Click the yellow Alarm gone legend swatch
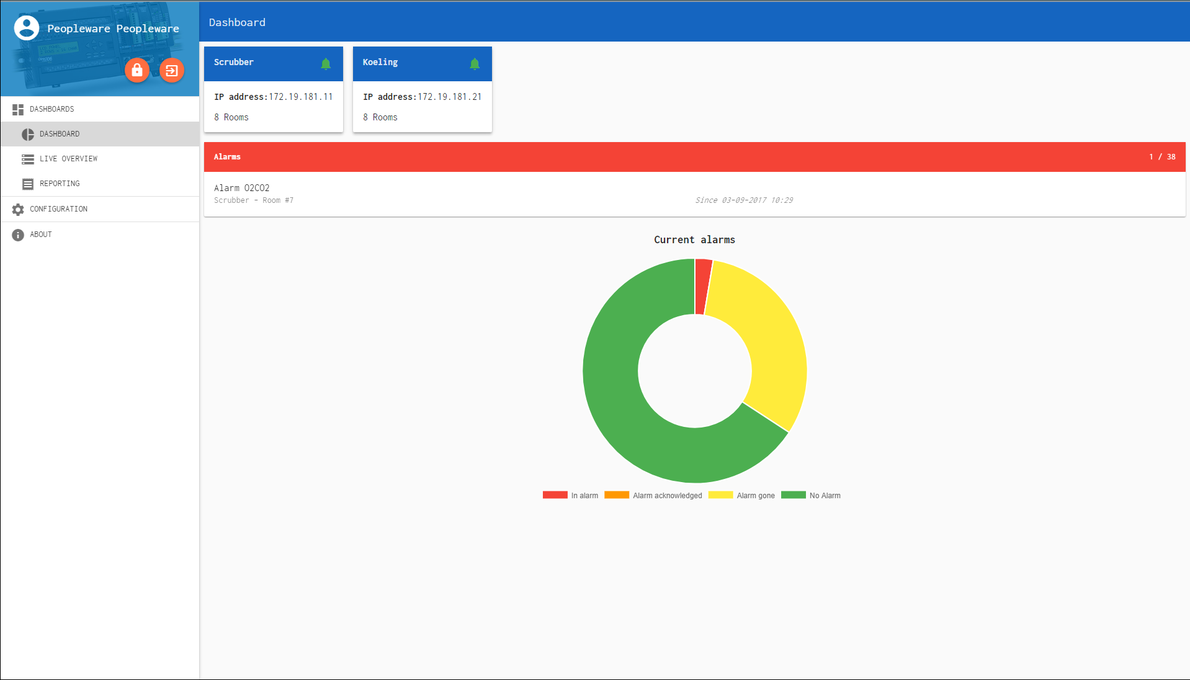 (720, 495)
